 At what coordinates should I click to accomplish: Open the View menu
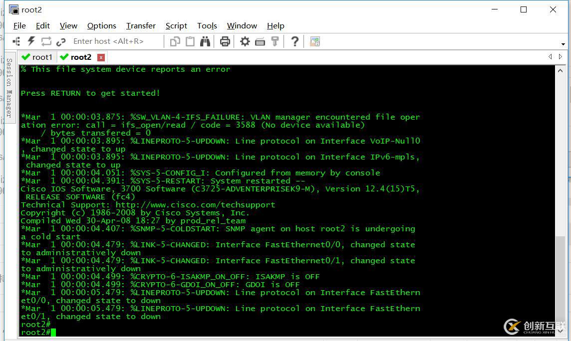coord(68,26)
